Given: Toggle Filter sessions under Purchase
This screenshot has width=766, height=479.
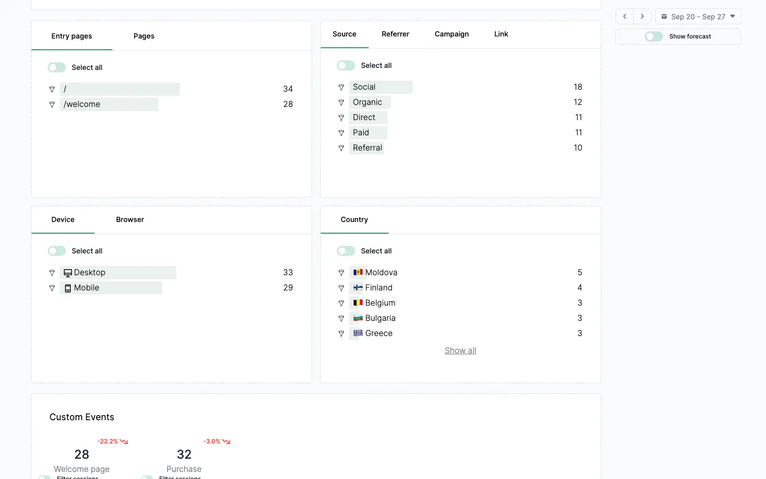Looking at the screenshot, I should (x=147, y=477).
